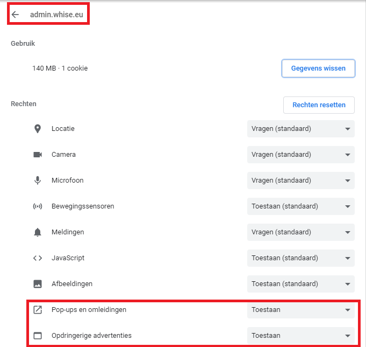This screenshot has height=347, width=366.
Task: Click the Bewegingssensoren icon
Action: (x=38, y=206)
